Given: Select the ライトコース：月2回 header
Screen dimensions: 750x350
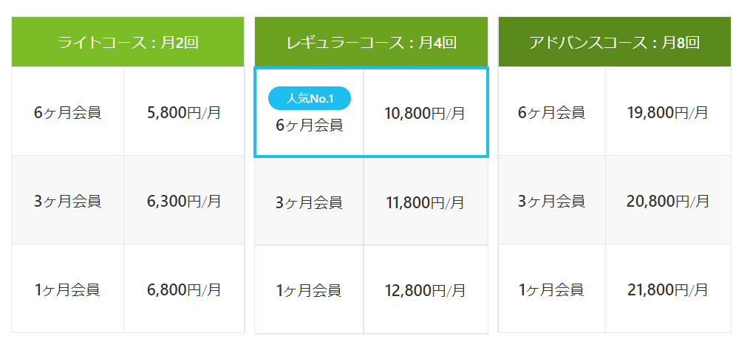Looking at the screenshot, I should click(x=128, y=41).
